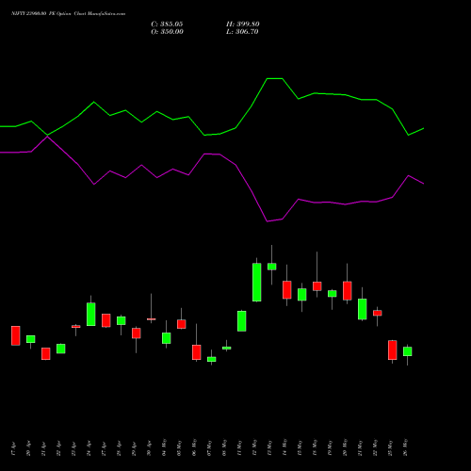
Task: Click the 22 May date label
Action: (375, 447)
